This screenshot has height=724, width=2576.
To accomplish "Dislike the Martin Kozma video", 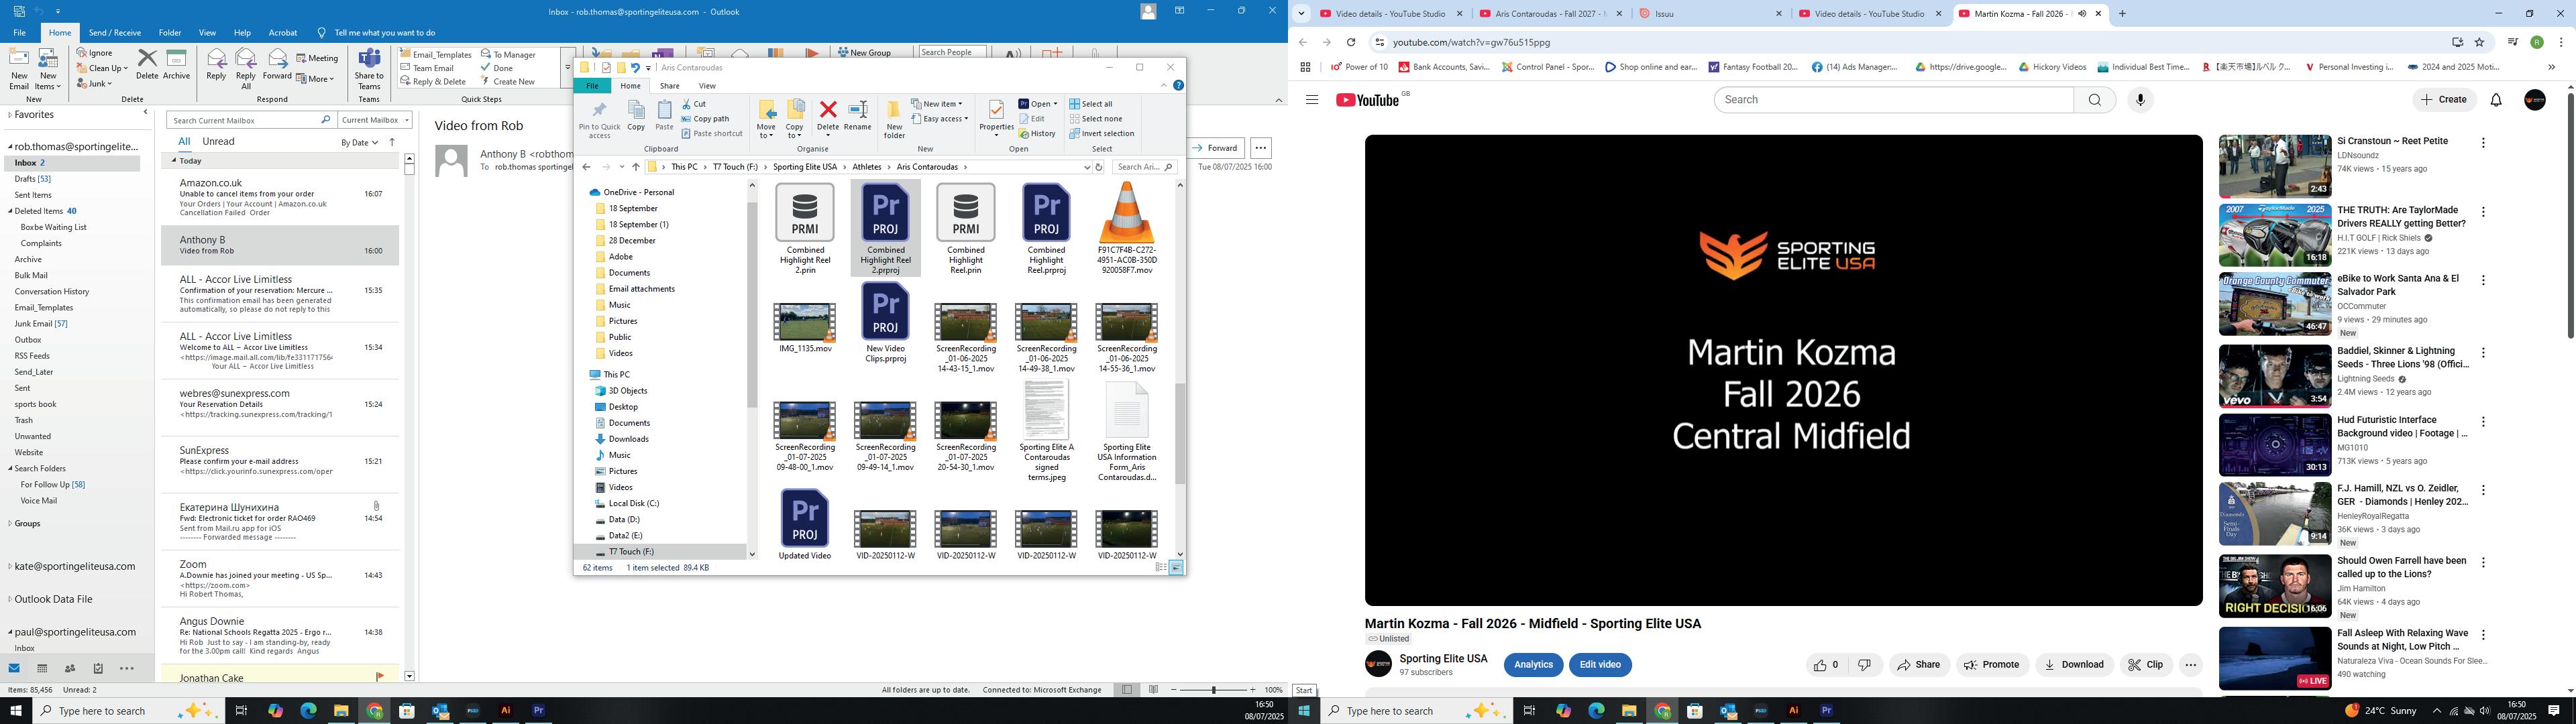I will 1864,665.
